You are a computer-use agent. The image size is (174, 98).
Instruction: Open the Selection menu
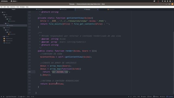click(13, 7)
